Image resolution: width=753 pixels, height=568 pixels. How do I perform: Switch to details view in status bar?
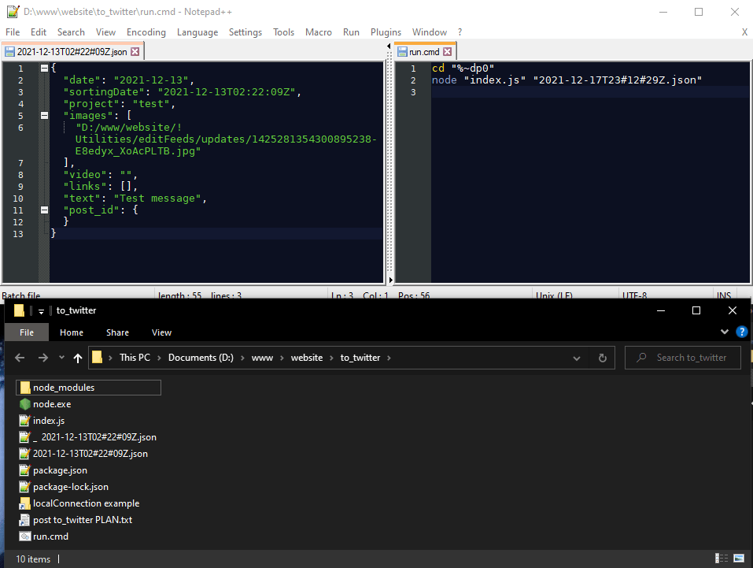[722, 559]
